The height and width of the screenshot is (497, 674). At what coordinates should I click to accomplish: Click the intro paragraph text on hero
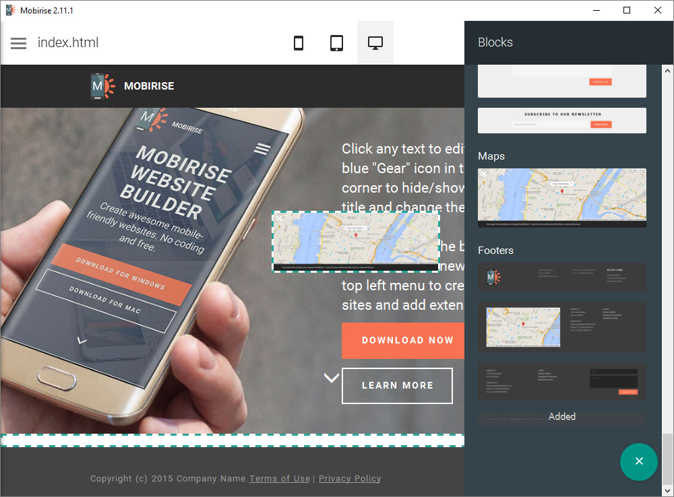[x=403, y=227]
